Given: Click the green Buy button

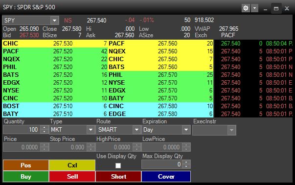Looking at the screenshot, I should 26,177.
